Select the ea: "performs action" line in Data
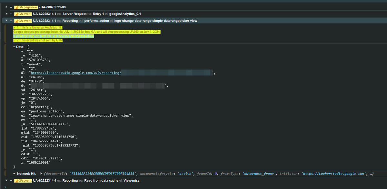The image size is (387, 189). coord(43,112)
